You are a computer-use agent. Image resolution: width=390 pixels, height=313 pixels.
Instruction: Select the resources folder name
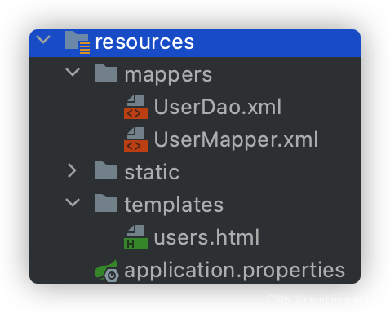pos(144,42)
